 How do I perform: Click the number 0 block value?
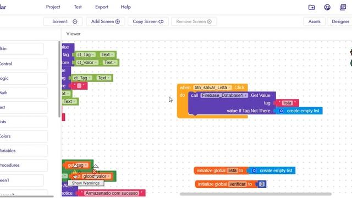[262, 184]
